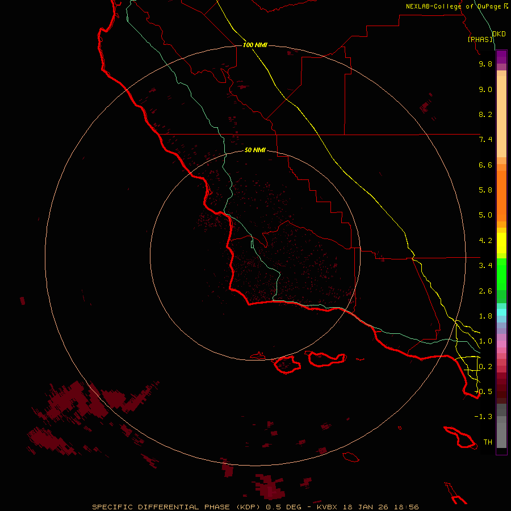Viewport: 511px width, 511px height.
Task: Click the 1.8 value on color scale
Action: point(485,316)
